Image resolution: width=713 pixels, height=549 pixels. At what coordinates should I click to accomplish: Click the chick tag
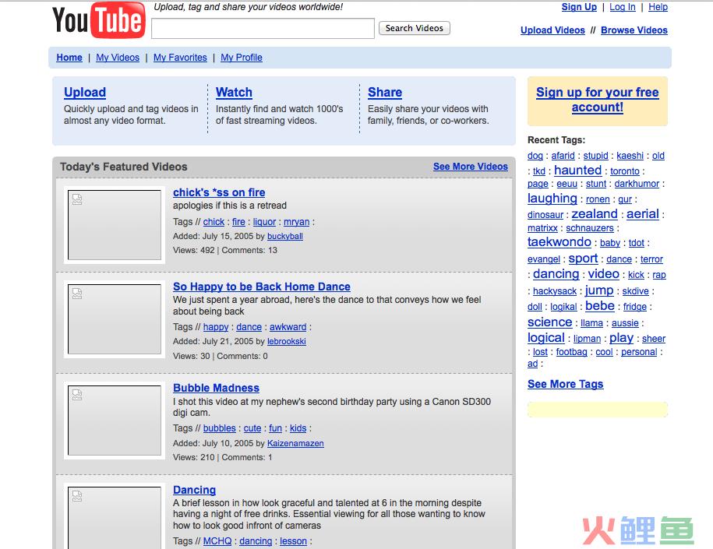coord(214,222)
